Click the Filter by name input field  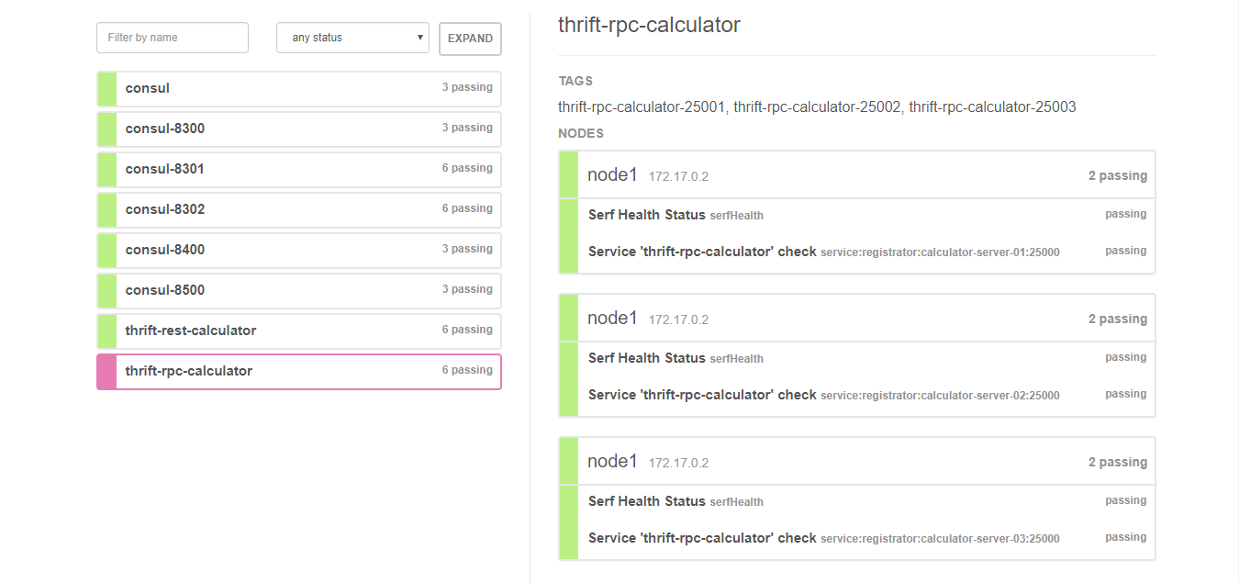coord(173,38)
